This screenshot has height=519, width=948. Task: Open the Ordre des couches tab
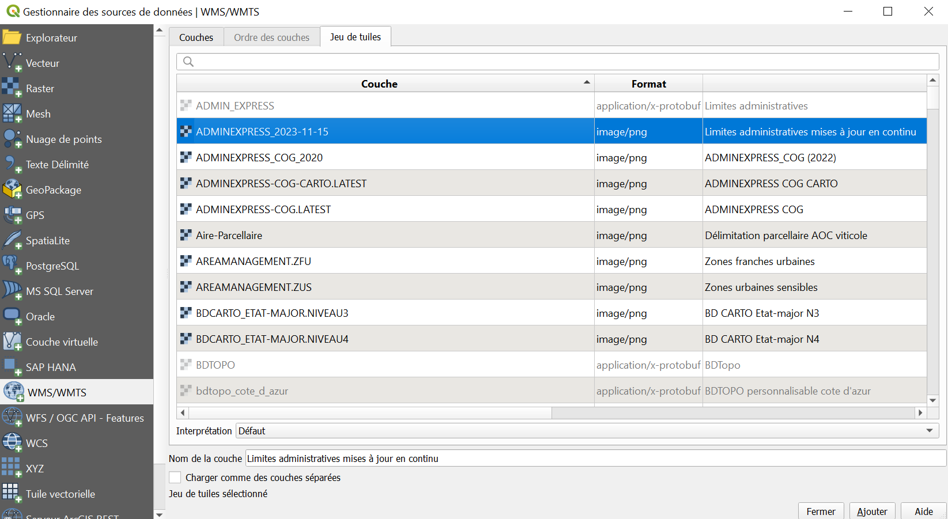pyautogui.click(x=271, y=36)
